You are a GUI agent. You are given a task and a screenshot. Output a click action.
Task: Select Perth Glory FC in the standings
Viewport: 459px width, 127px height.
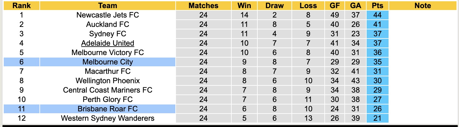coord(107,99)
